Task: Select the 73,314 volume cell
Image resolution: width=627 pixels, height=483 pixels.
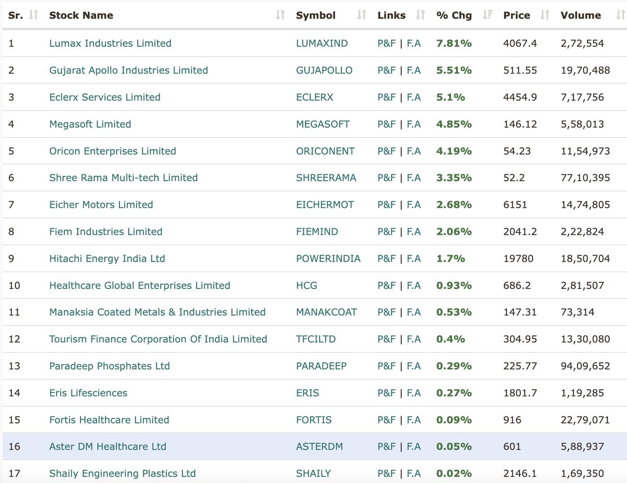Action: point(577,312)
